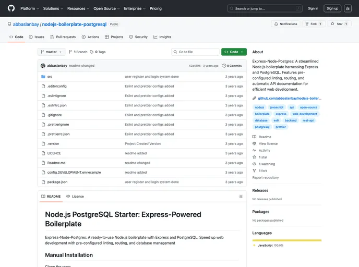Click the yellow JavaScript language bar

pyautogui.click(x=286, y=240)
